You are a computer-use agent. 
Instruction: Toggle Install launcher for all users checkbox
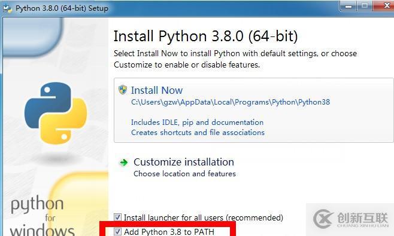117,217
